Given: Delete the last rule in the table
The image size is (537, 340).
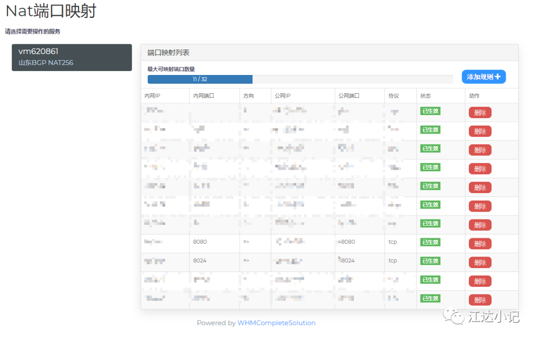Looking at the screenshot, I should (x=480, y=300).
